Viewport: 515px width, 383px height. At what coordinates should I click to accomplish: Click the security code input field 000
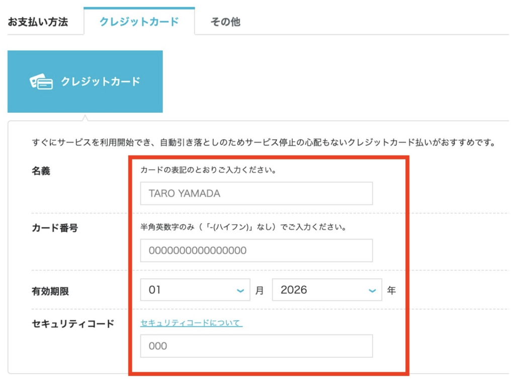pos(256,346)
